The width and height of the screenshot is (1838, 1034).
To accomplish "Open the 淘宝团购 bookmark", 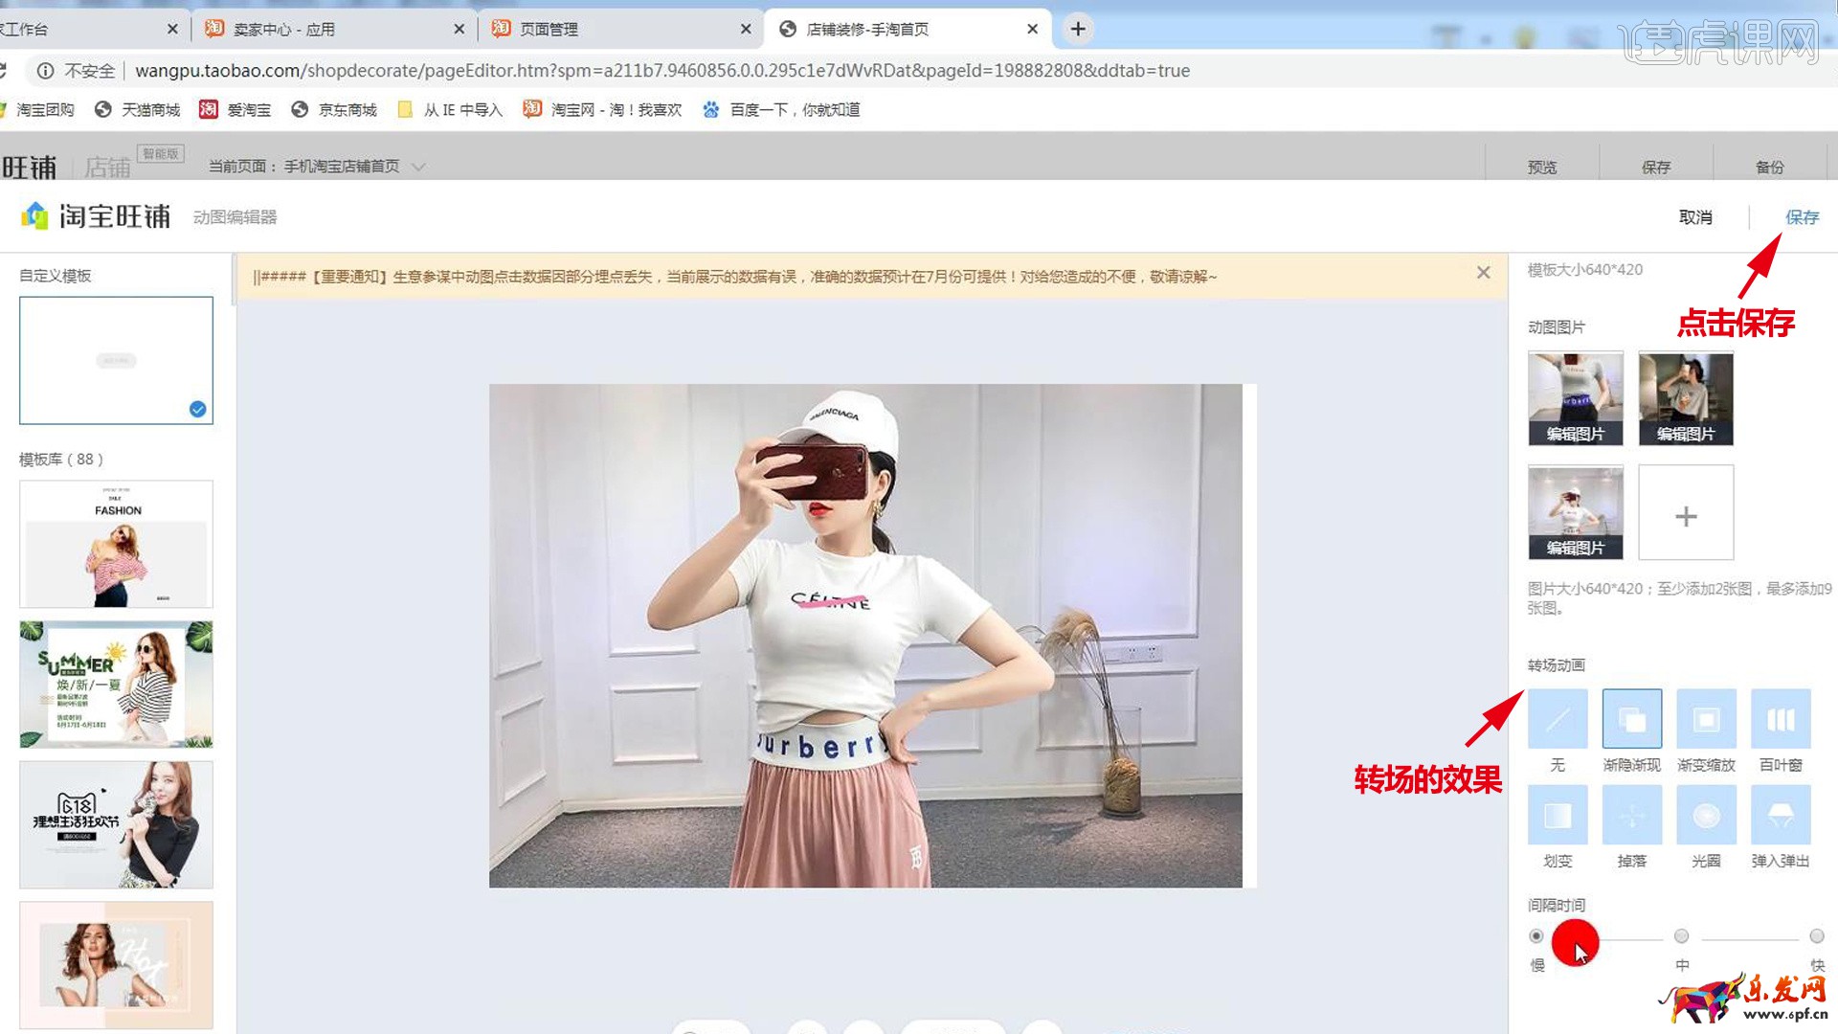I will (38, 110).
